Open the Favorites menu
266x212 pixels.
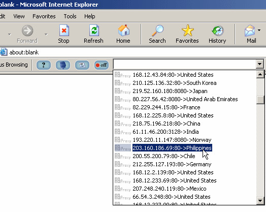coord(44,16)
